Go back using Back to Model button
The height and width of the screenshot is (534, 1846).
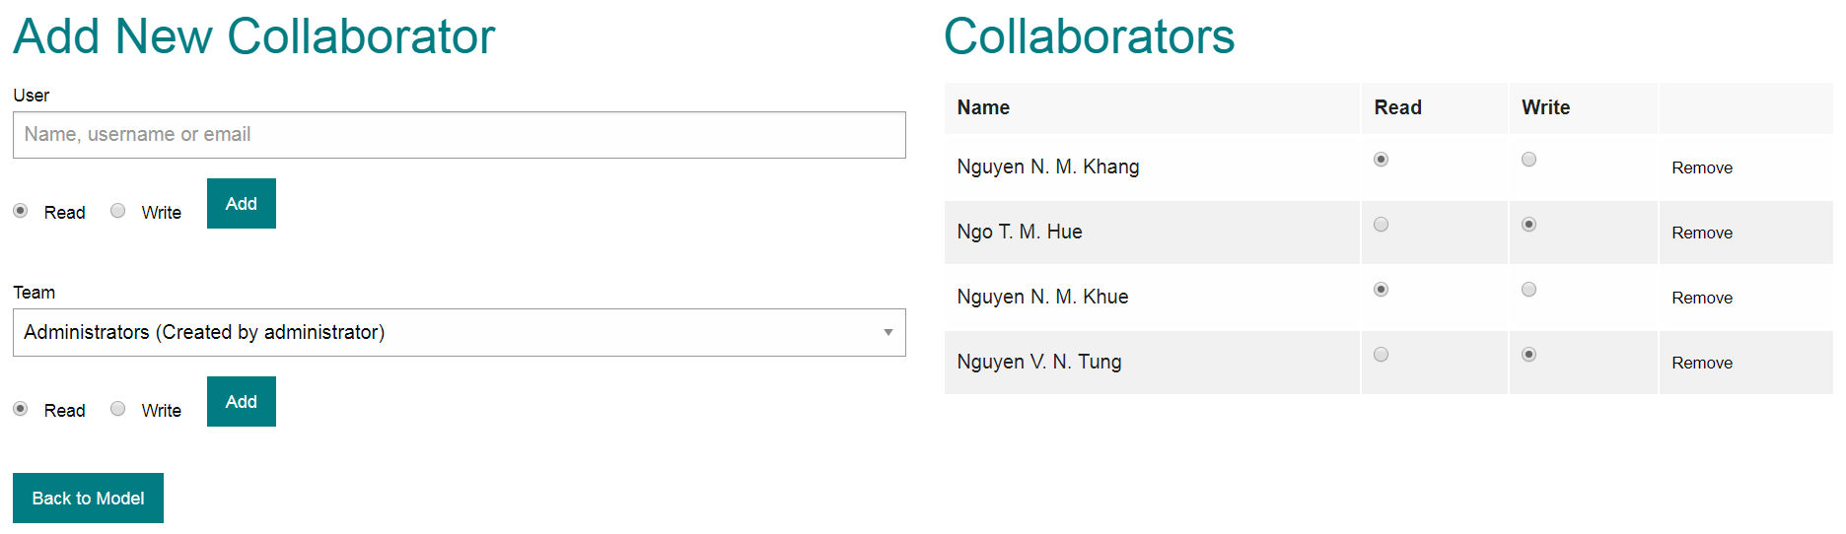click(88, 499)
